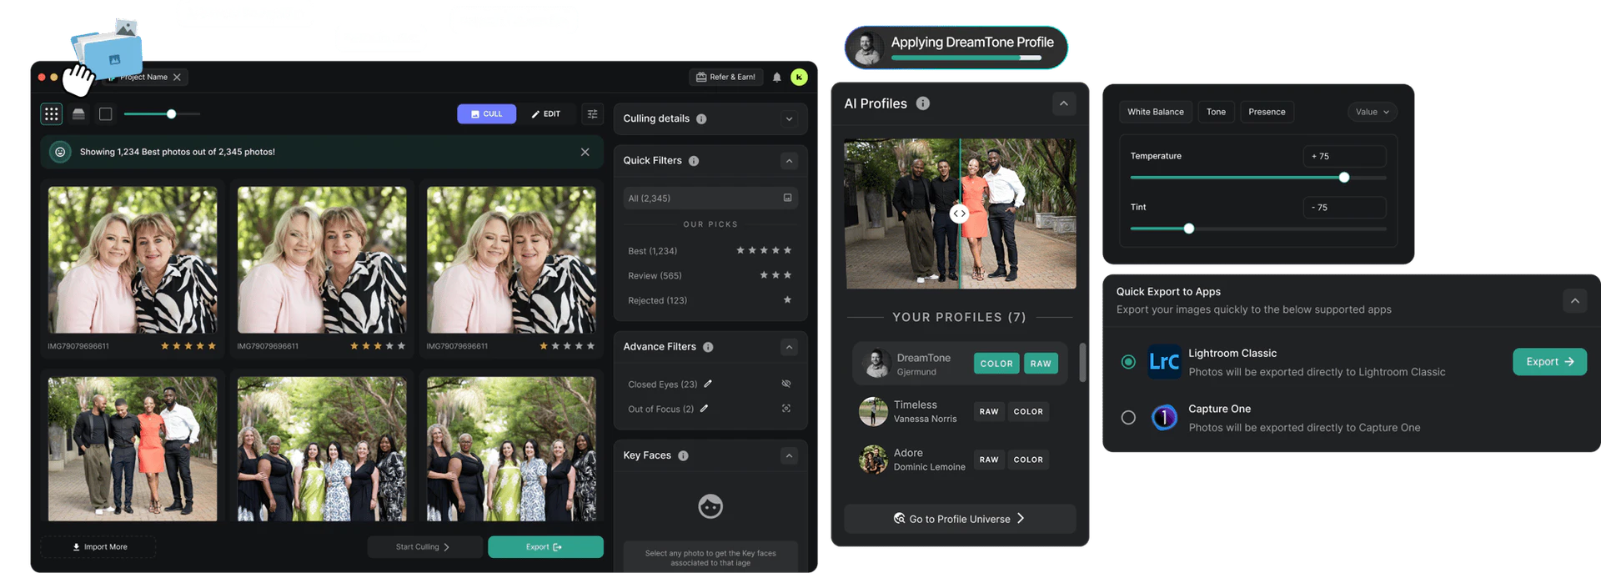Click Culling details info icon
The image size is (1601, 573).
tap(701, 118)
